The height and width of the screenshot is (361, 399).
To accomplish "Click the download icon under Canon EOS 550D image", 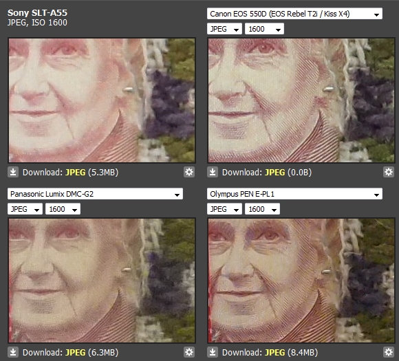I will 213,172.
